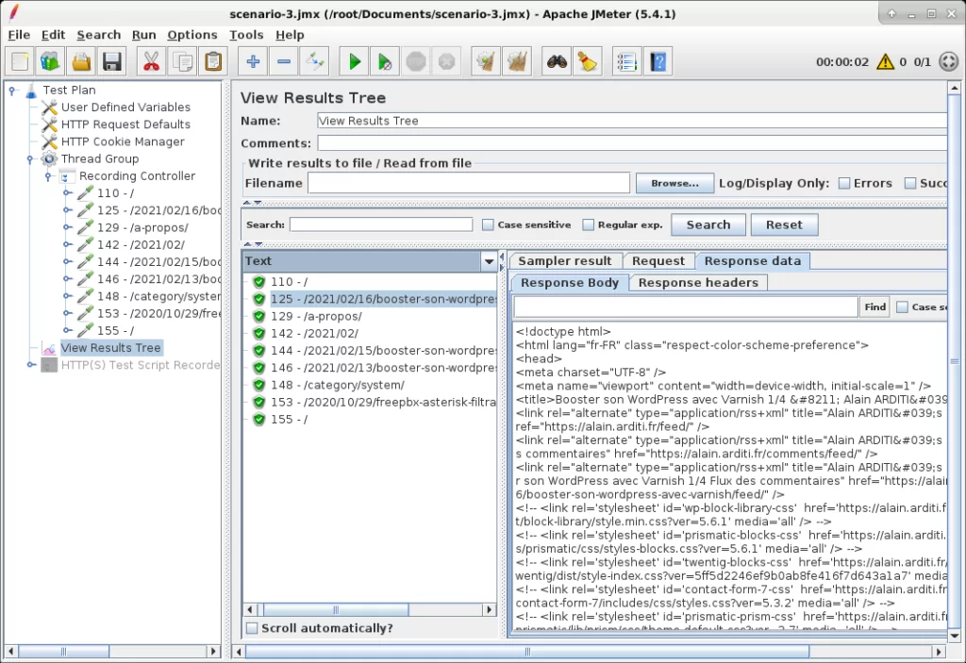Click the Filename input field
966x663 pixels.
pos(469,183)
